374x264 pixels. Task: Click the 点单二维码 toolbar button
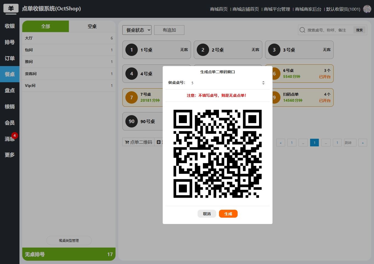(138, 142)
